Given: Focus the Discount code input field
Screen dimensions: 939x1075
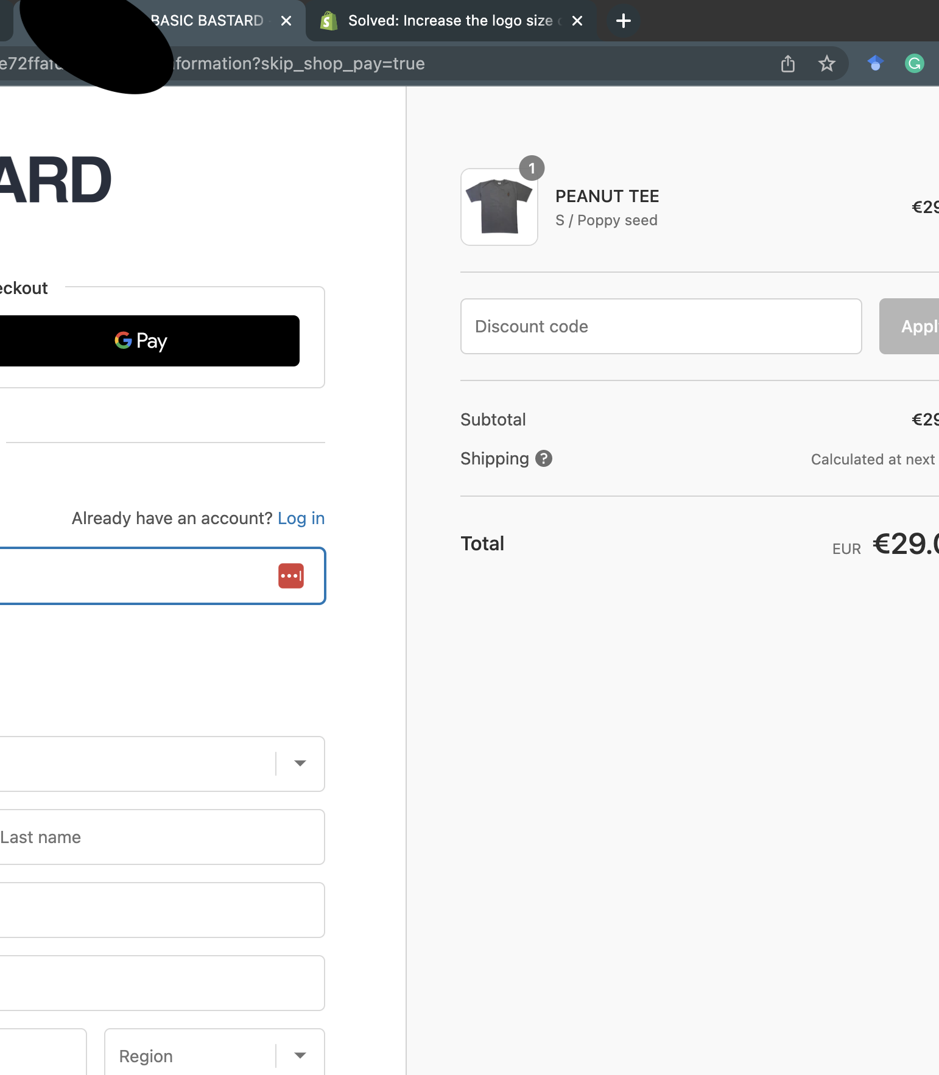Looking at the screenshot, I should tap(661, 326).
